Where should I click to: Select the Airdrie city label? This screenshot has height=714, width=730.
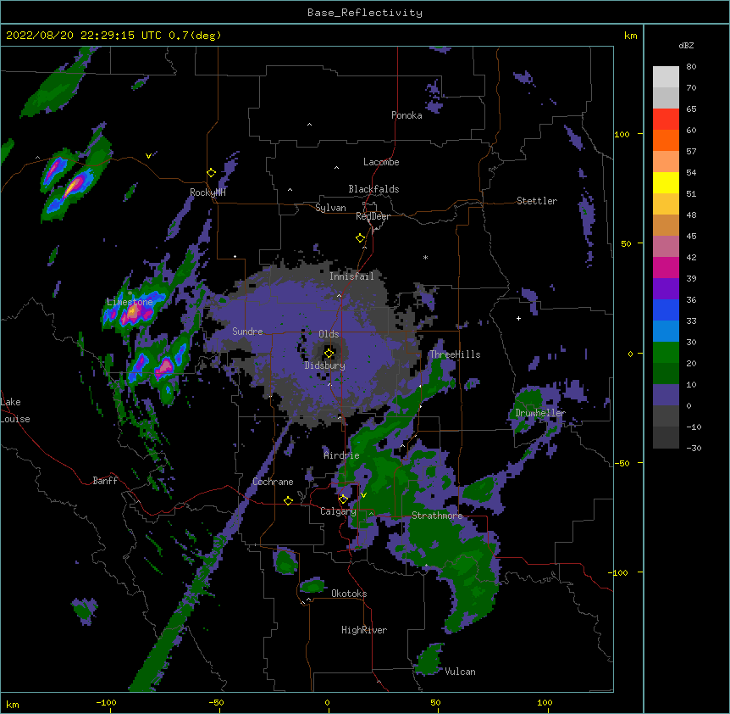click(341, 455)
